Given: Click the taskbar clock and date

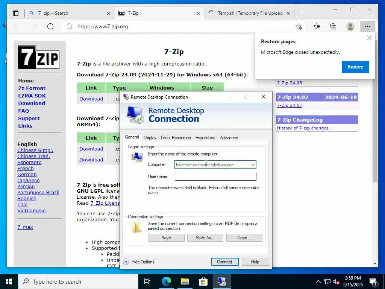Looking at the screenshot, I should [353, 281].
